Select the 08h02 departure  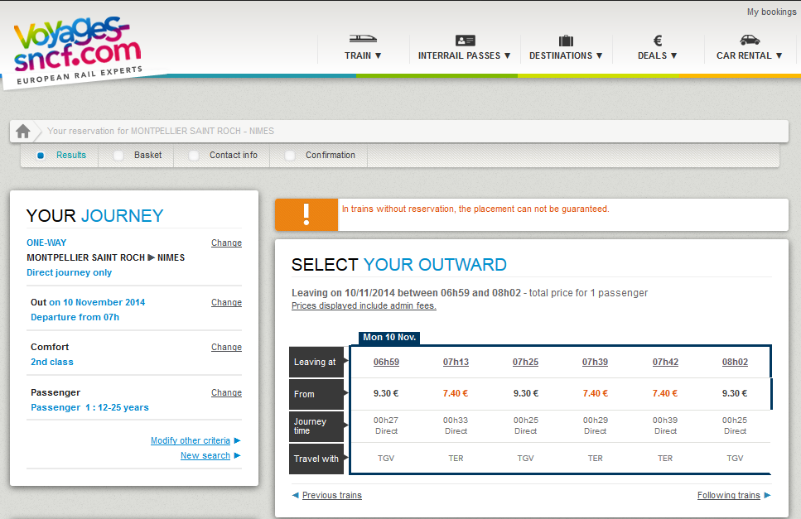point(735,362)
